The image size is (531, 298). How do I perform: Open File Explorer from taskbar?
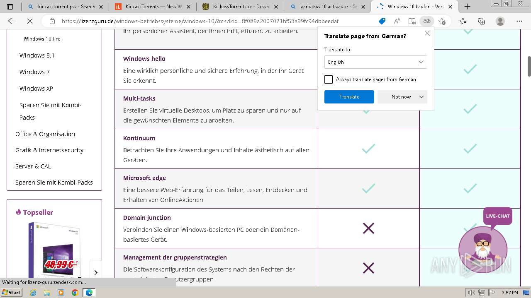(47, 293)
